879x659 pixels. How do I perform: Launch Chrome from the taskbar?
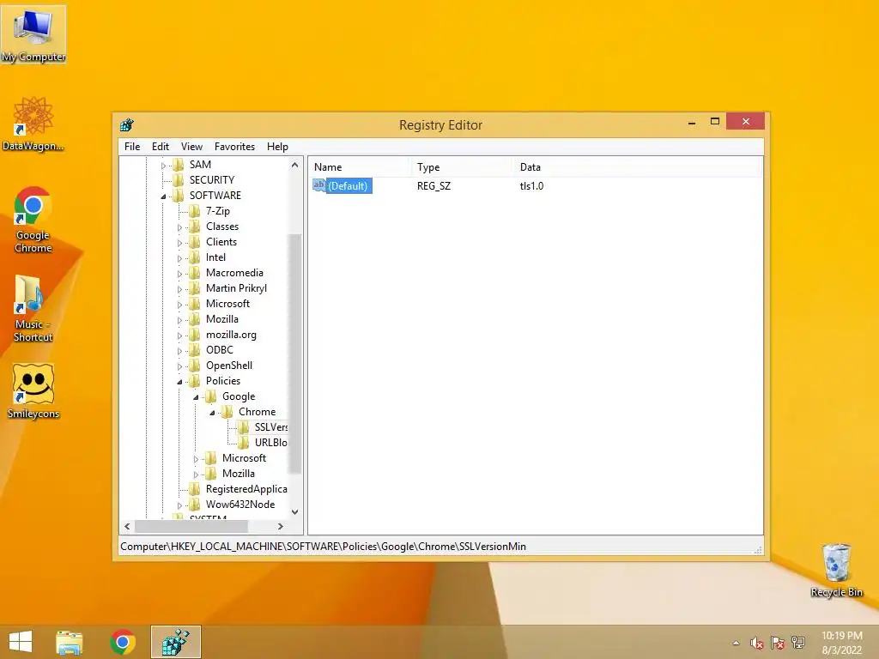click(x=123, y=642)
